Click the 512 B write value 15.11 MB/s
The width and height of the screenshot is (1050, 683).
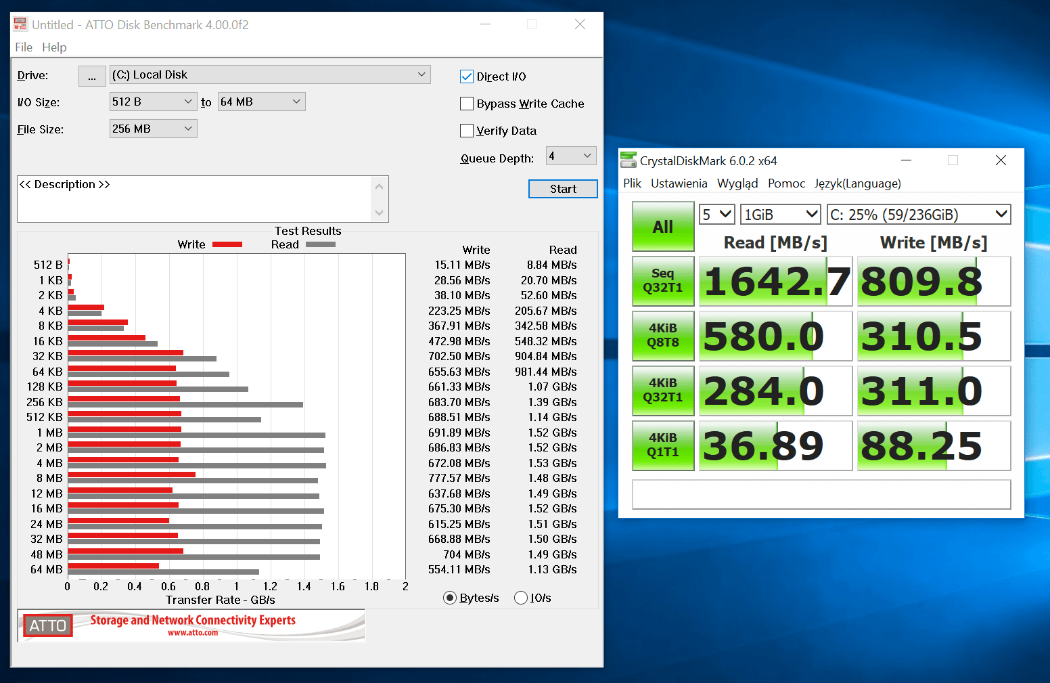[462, 265]
